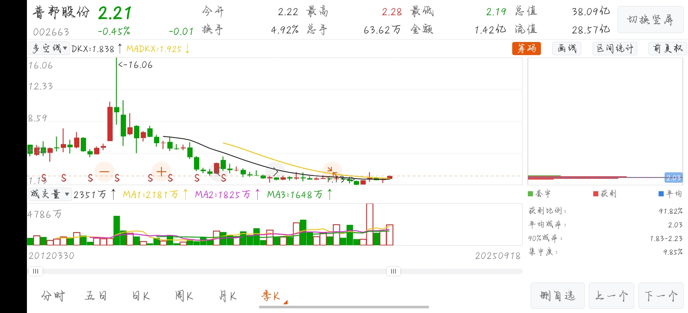Image resolution: width=688 pixels, height=313 pixels.
Task: Toggle 前复权 price adjustment
Action: tap(667, 48)
